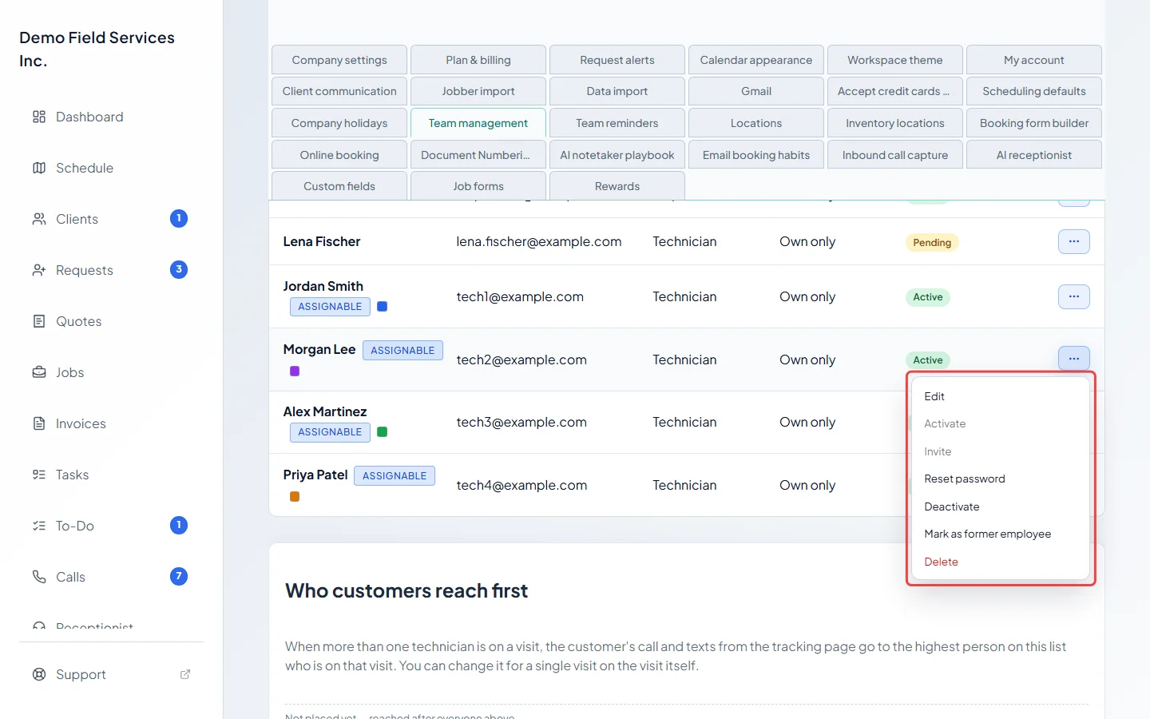
Task: Click the Invoices file icon
Action: pos(39,423)
